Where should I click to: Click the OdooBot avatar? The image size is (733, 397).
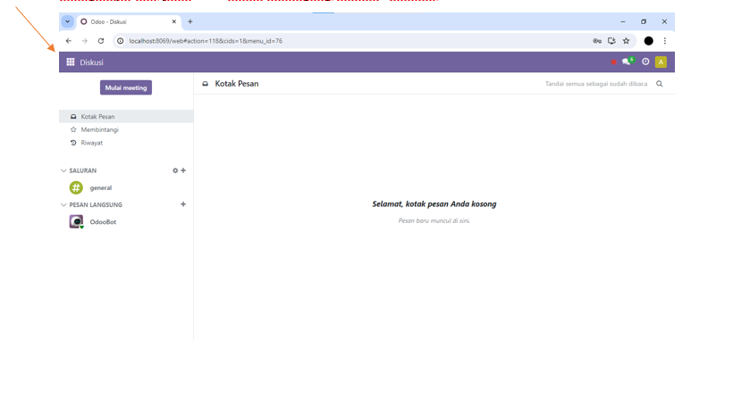pos(76,221)
